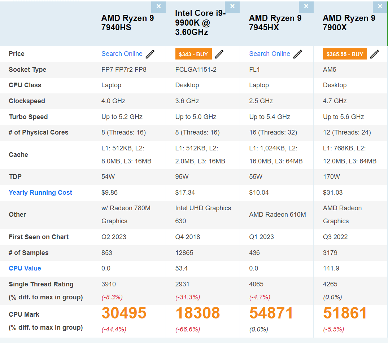Click the # of Physical Cores row label
This screenshot has width=388, height=343.
coord(38,133)
